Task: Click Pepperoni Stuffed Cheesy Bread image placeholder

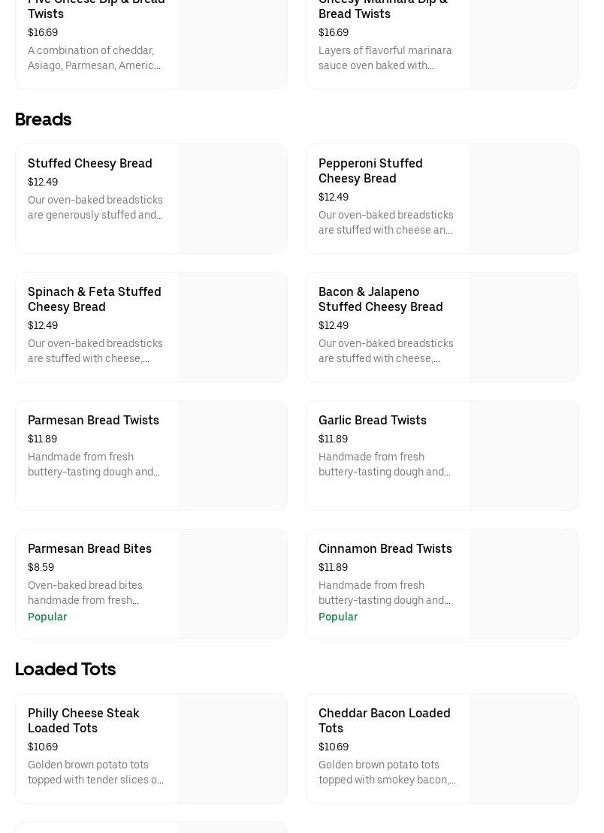Action: pos(523,198)
